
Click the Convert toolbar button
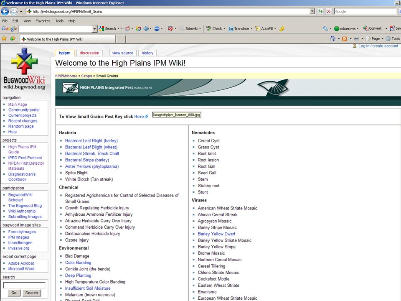pyautogui.click(x=372, y=28)
